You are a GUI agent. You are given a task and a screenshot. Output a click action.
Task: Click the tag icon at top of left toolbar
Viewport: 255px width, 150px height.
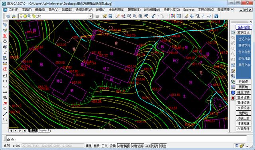coord(5,25)
